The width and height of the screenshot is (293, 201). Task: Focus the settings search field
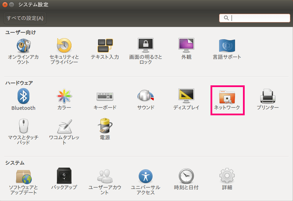click(x=254, y=18)
